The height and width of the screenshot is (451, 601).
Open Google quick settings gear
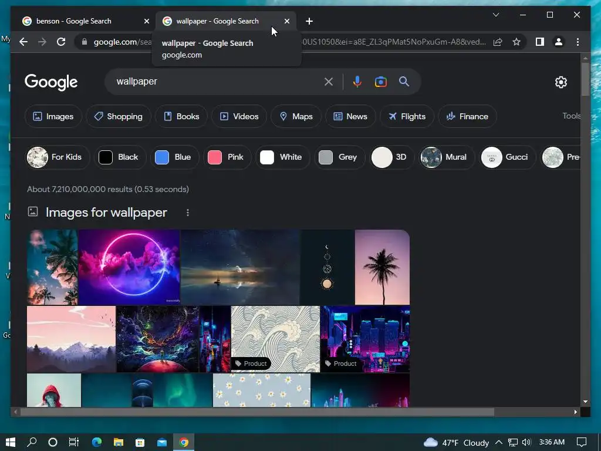(x=561, y=82)
